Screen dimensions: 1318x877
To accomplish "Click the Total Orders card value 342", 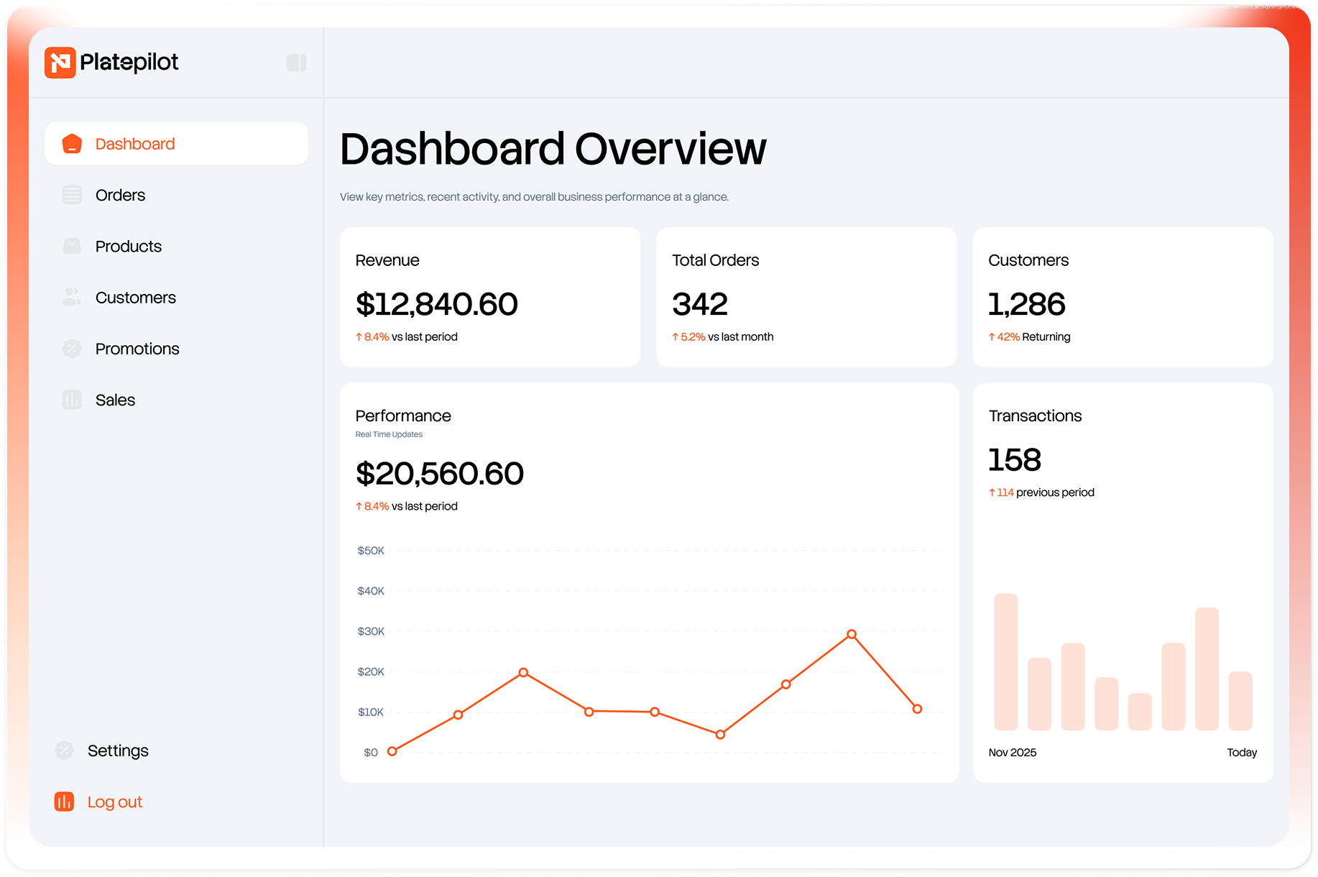I will pos(700,304).
